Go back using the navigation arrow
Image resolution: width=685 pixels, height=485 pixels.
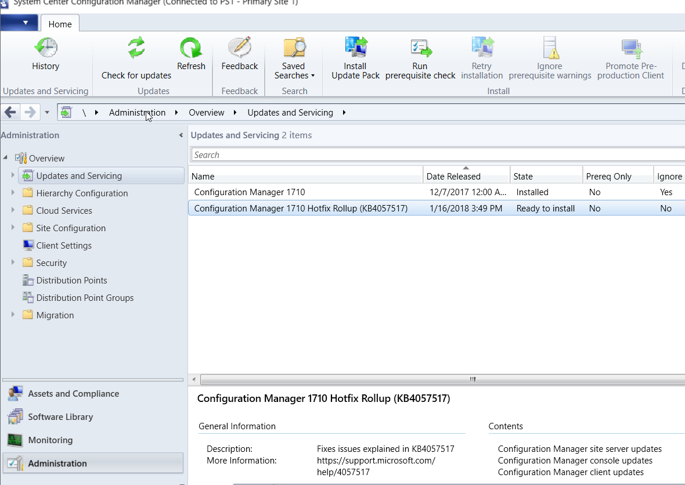[x=10, y=113]
